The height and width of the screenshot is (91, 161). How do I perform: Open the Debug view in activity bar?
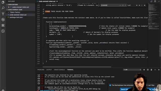[x=3, y=19]
